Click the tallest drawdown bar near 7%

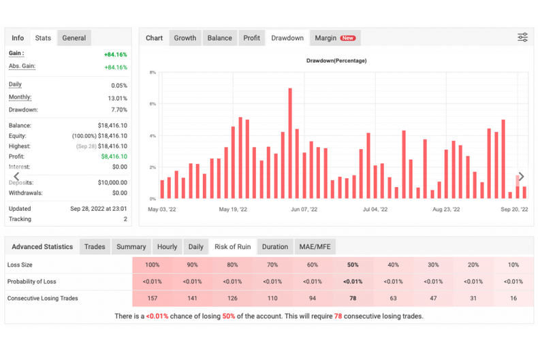290,144
